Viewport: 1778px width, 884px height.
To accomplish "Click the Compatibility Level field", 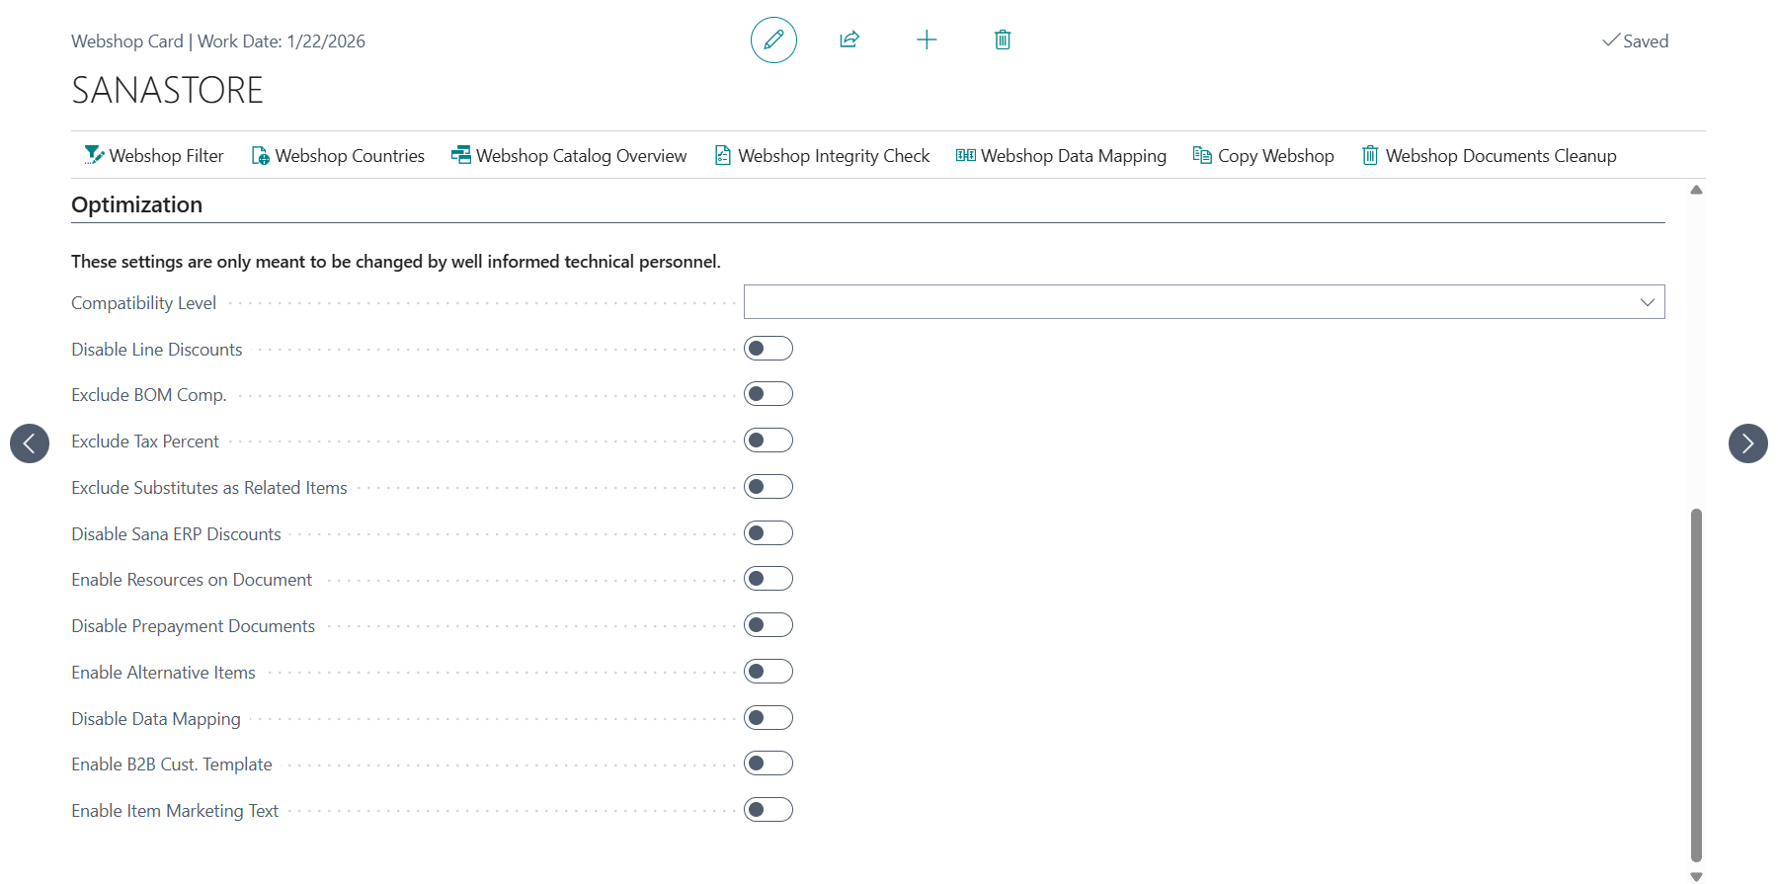I will tap(1204, 302).
